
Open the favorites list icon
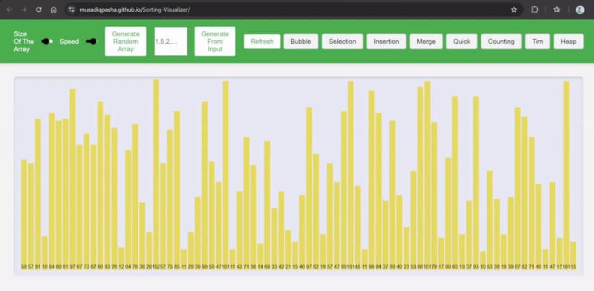(x=556, y=10)
